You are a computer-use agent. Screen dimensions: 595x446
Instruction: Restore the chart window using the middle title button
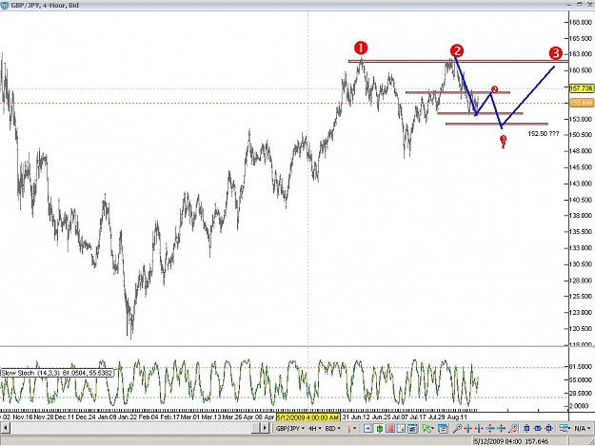point(580,4)
